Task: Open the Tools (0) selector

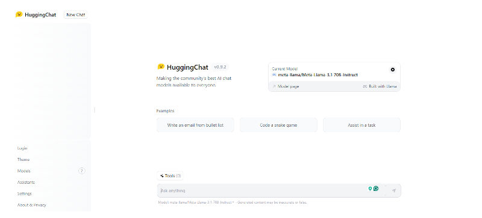Action: coord(171,176)
